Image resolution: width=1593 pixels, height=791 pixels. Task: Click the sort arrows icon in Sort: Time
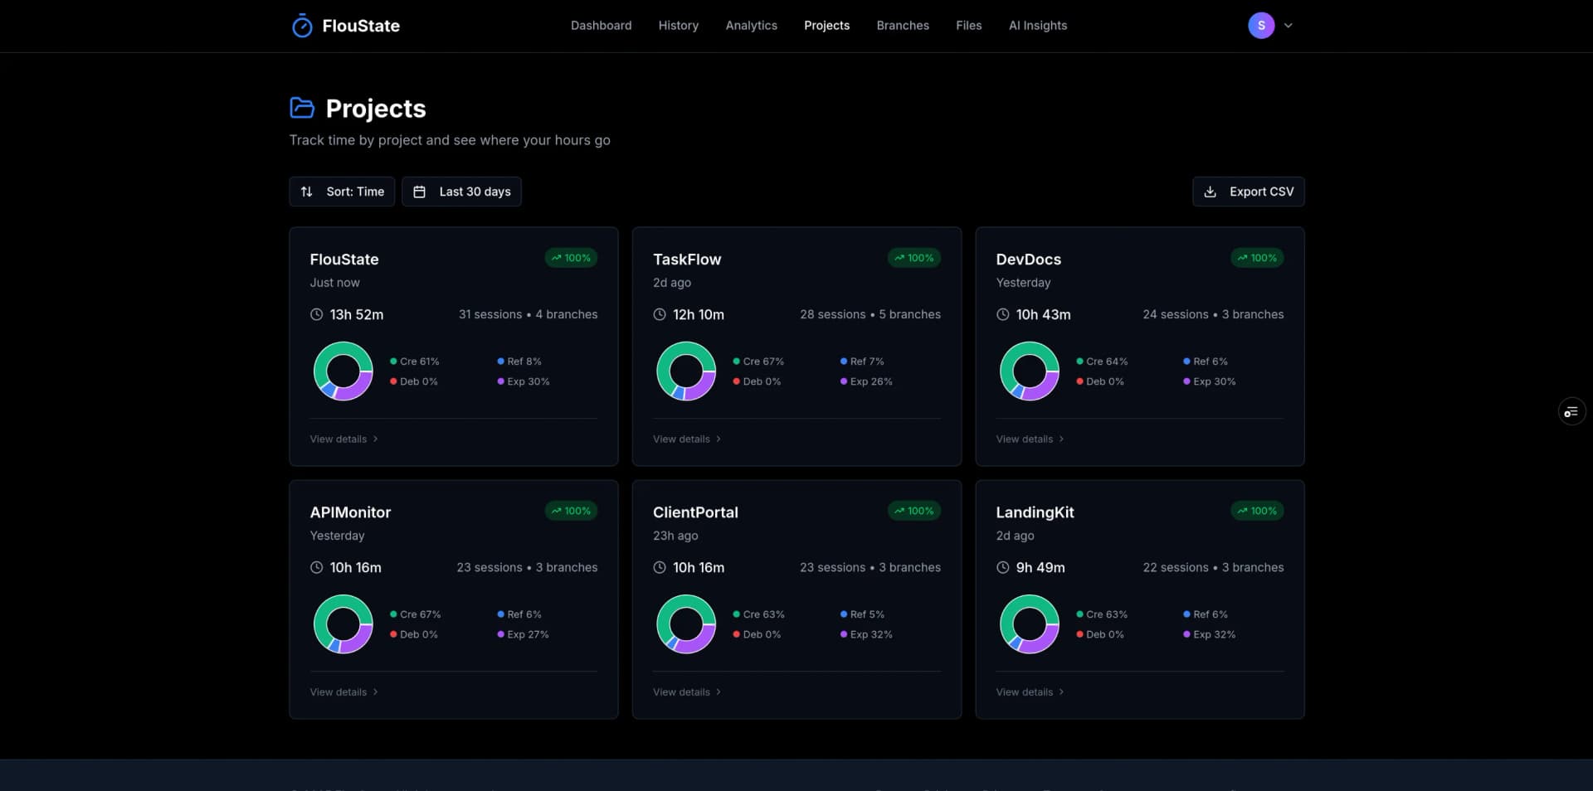point(307,192)
